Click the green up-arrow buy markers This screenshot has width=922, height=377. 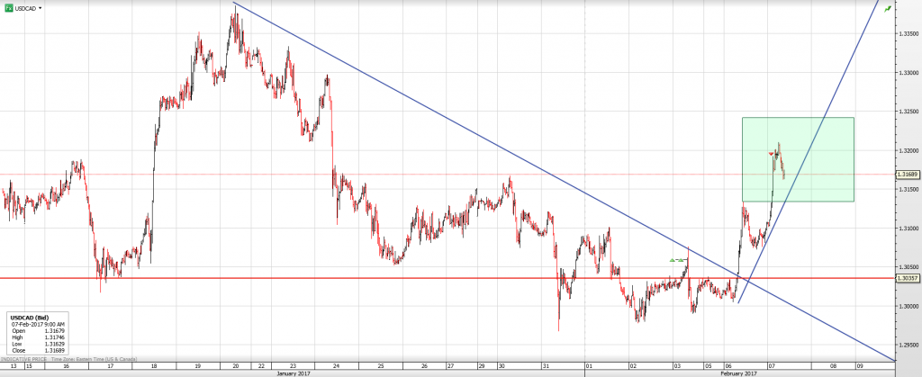(x=676, y=259)
